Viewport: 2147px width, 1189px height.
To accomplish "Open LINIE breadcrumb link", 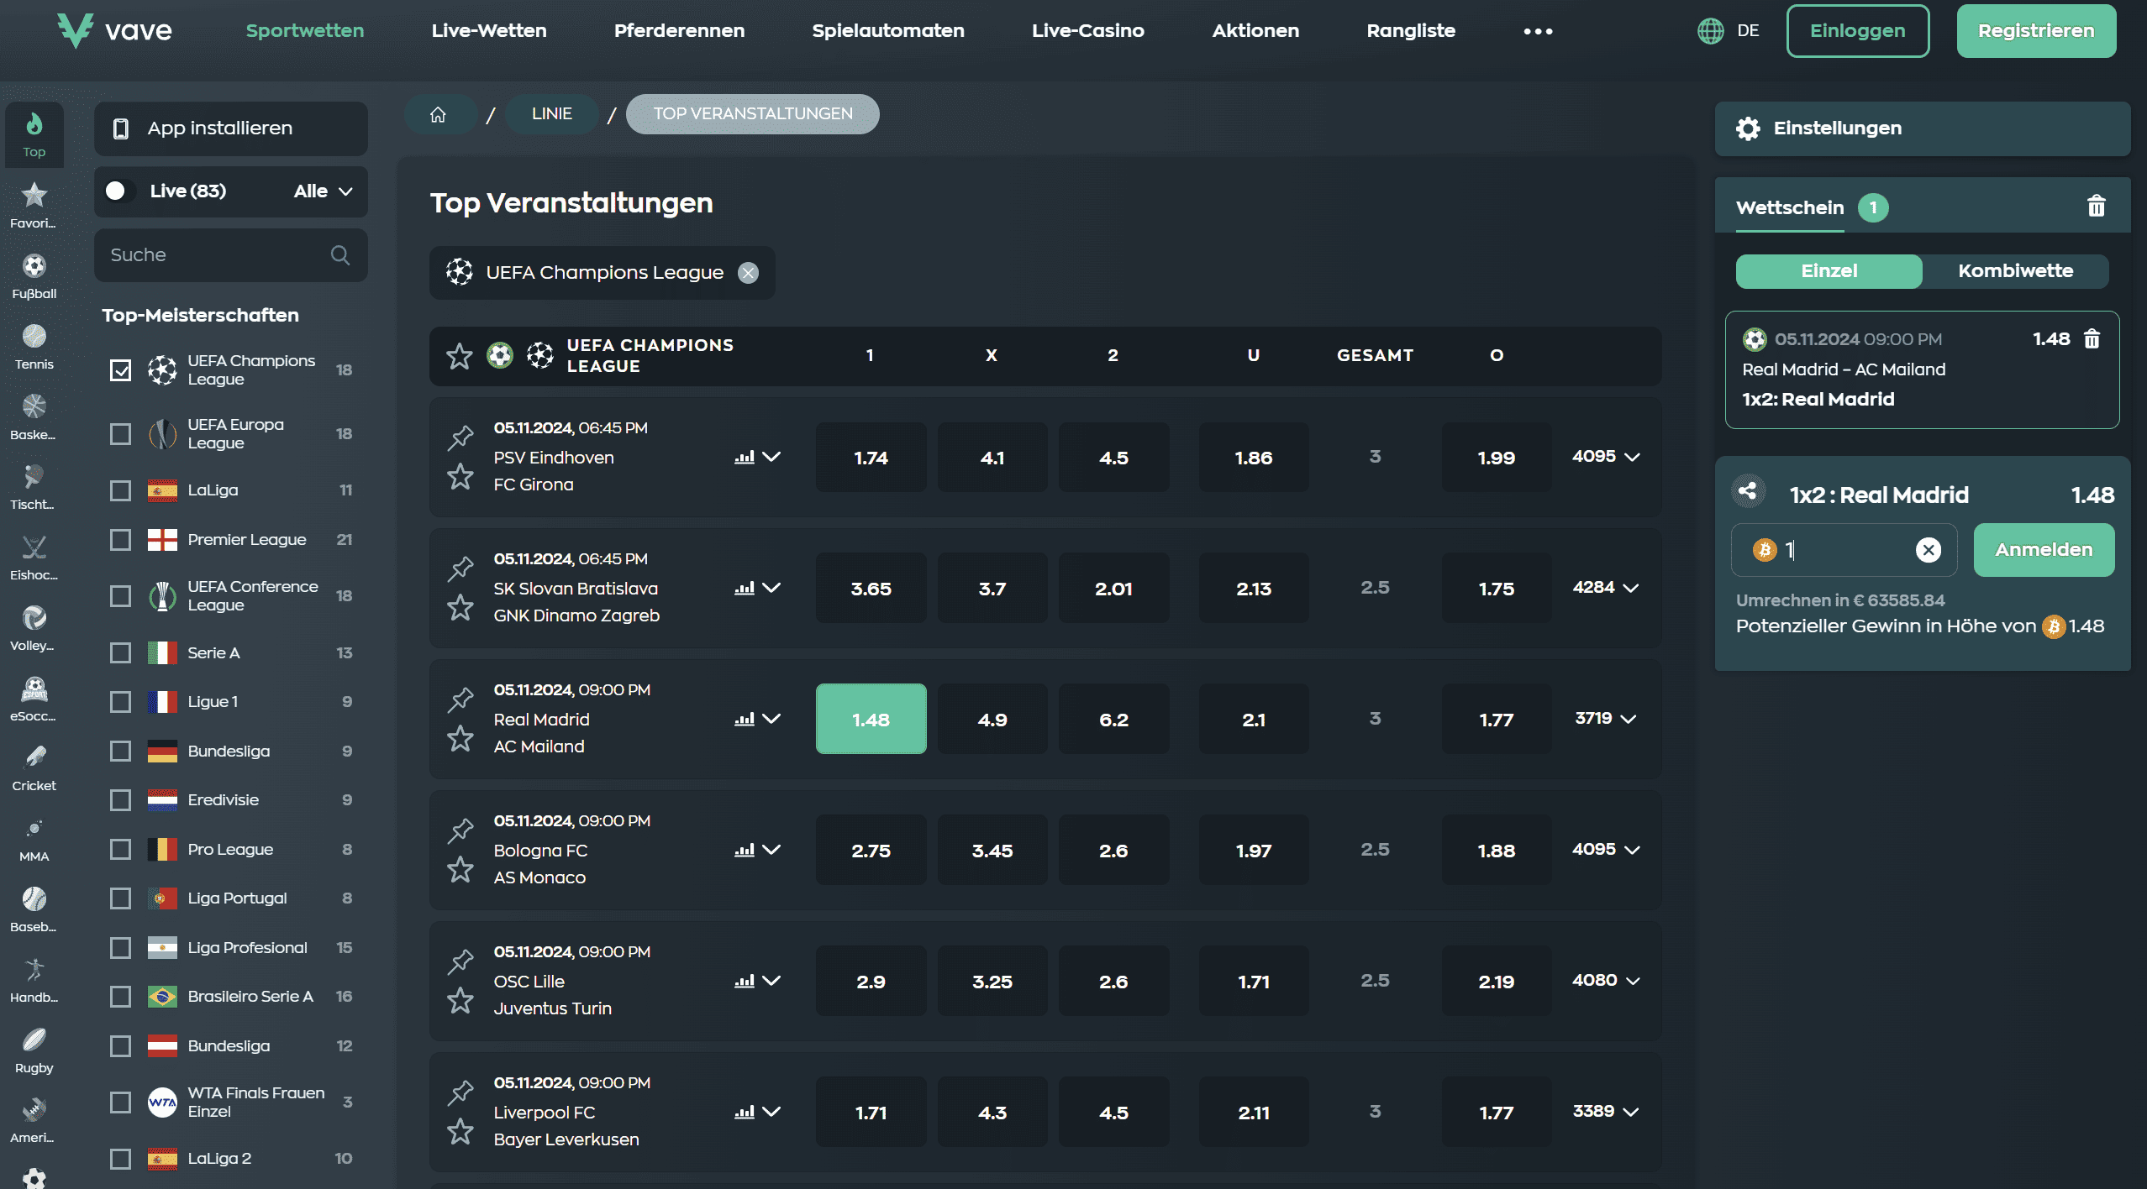I will pyautogui.click(x=551, y=114).
